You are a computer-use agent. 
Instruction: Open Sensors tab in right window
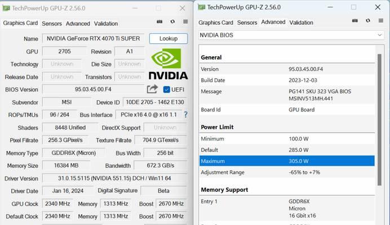(x=247, y=22)
